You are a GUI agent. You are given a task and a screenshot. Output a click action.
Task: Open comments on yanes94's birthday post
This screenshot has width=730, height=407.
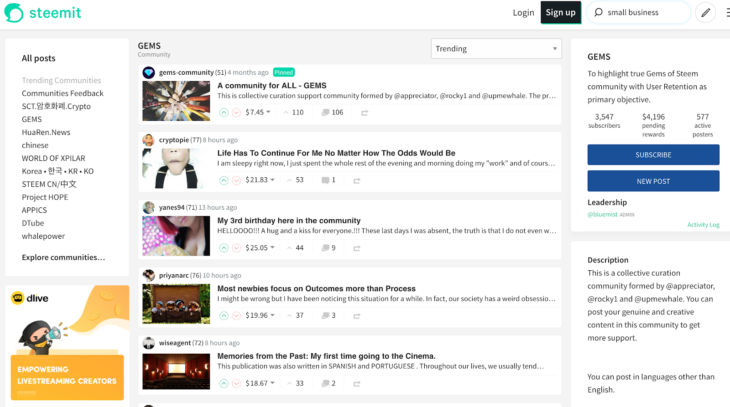coord(329,248)
